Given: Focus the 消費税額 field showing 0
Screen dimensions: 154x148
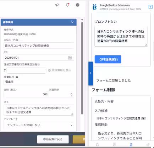Looking at the screenshot, I should tap(61, 94).
